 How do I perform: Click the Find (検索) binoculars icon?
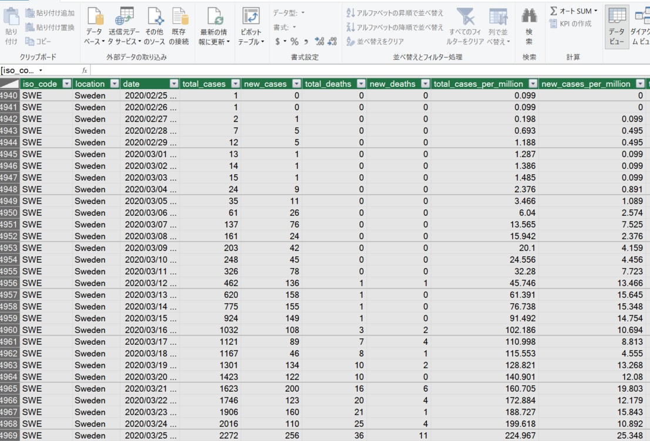[529, 16]
